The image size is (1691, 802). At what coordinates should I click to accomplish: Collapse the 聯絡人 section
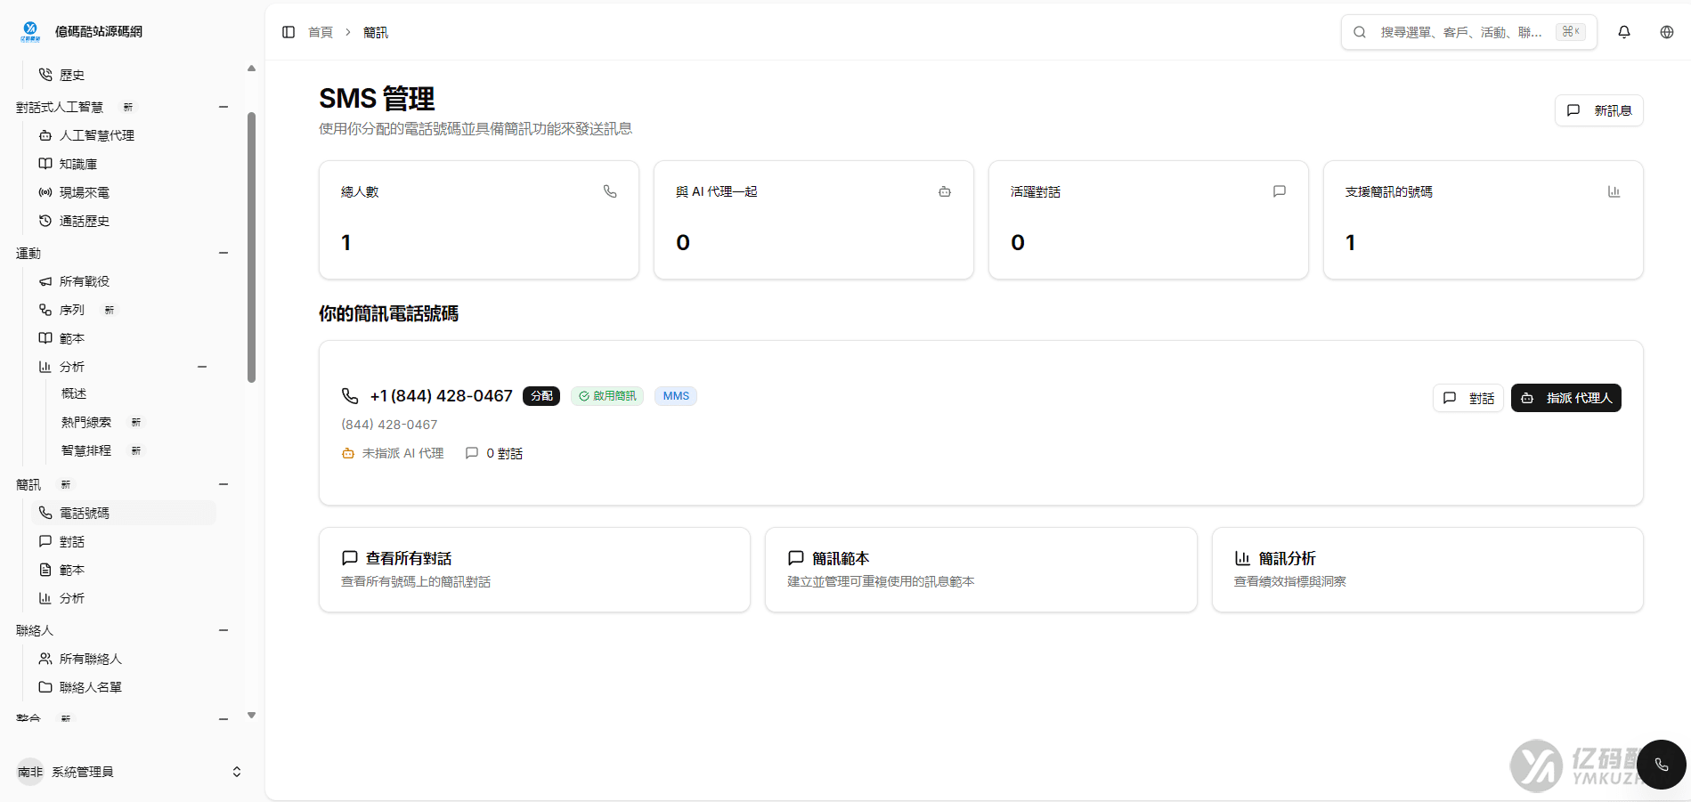click(x=224, y=629)
